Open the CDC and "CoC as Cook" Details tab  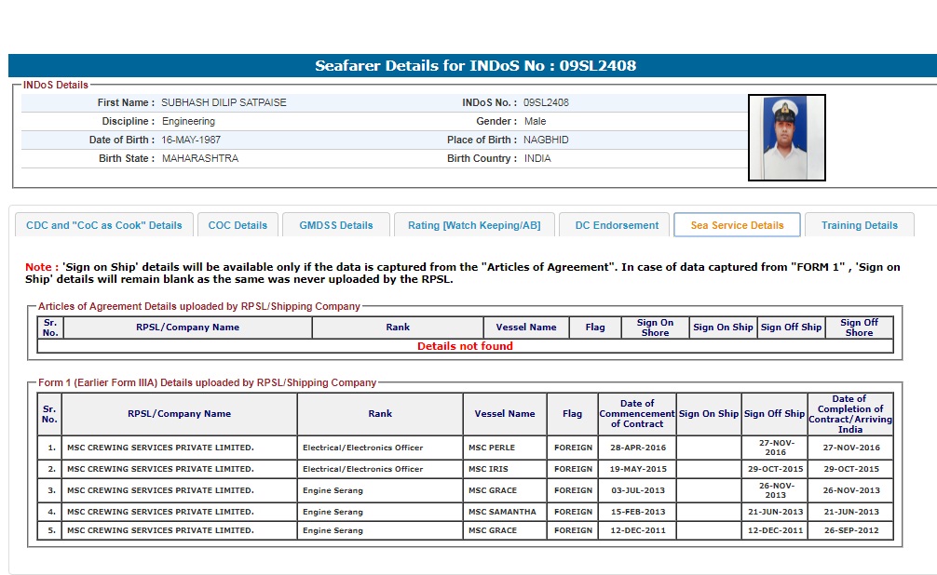[x=104, y=225]
